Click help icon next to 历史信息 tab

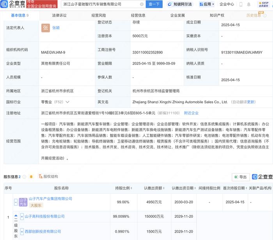pos(265,16)
